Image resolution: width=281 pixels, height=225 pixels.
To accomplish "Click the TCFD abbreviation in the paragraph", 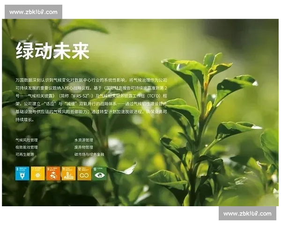I will point(155,96).
